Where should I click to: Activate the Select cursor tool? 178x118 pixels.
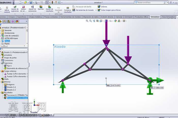(47, 2)
